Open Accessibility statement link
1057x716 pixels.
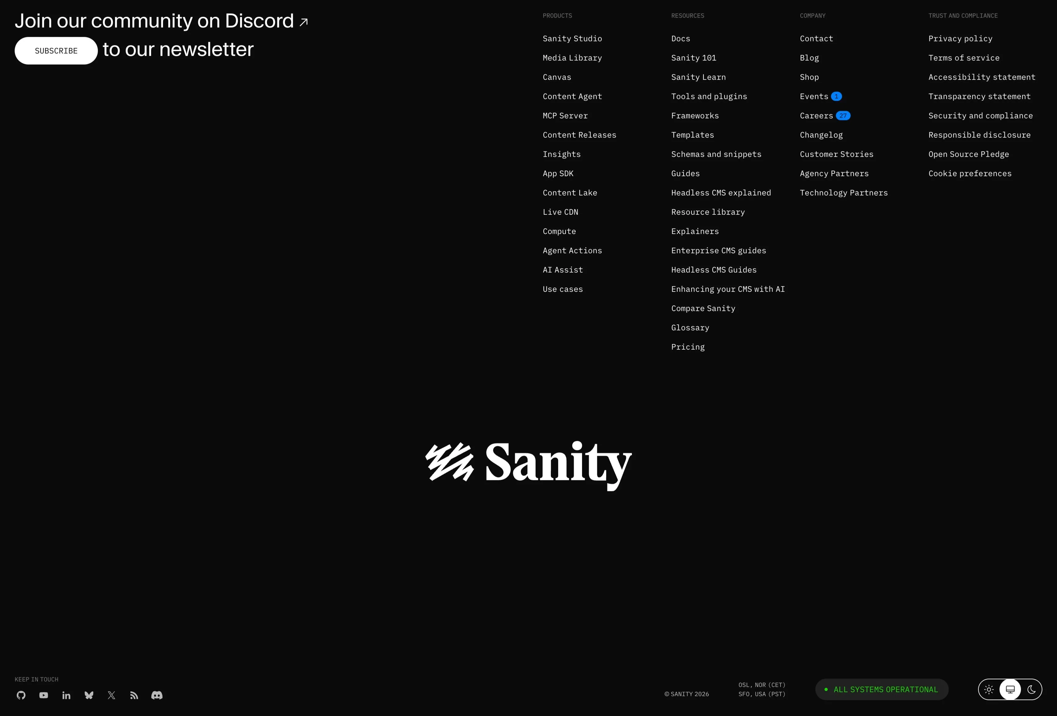tap(982, 77)
